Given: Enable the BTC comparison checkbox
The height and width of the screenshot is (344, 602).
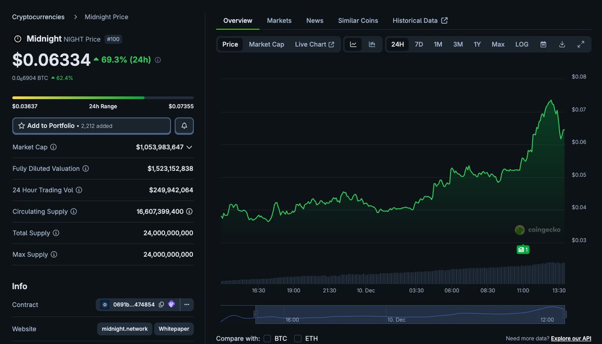Looking at the screenshot, I should (x=267, y=338).
